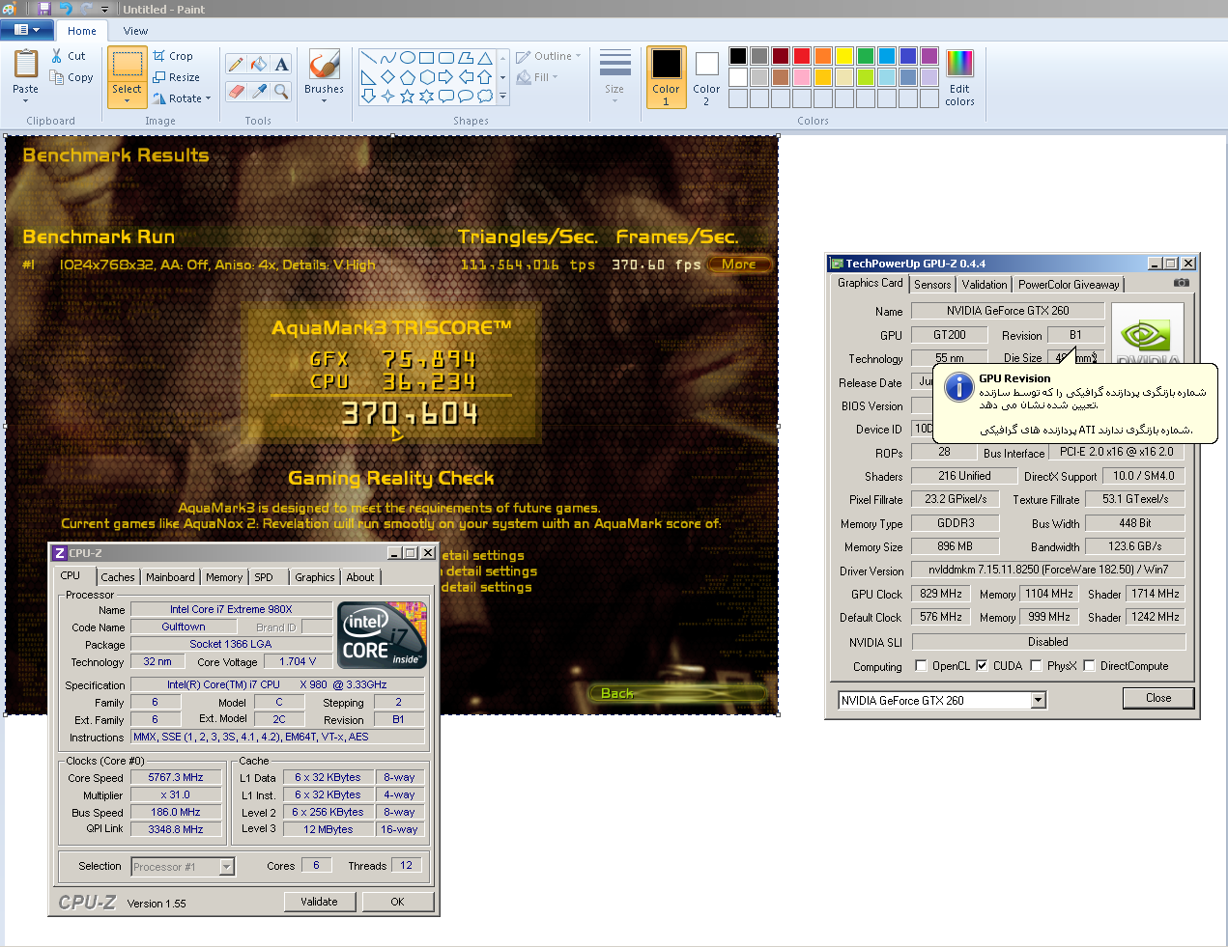Expand the Select dropdown arrow
The image size is (1228, 947).
(127, 99)
